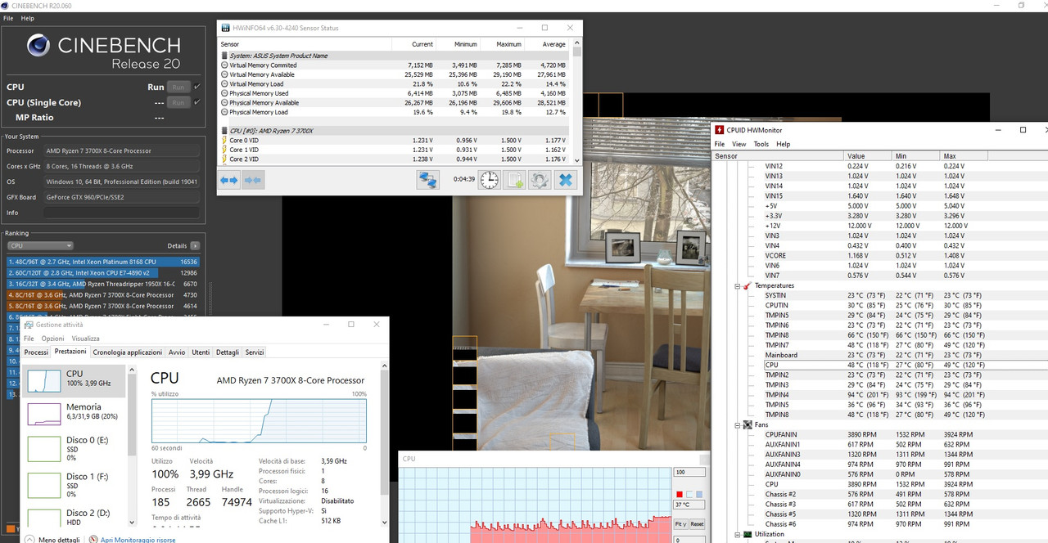
Task: Open HWiNFO sensor settings gear icon
Action: pos(539,180)
